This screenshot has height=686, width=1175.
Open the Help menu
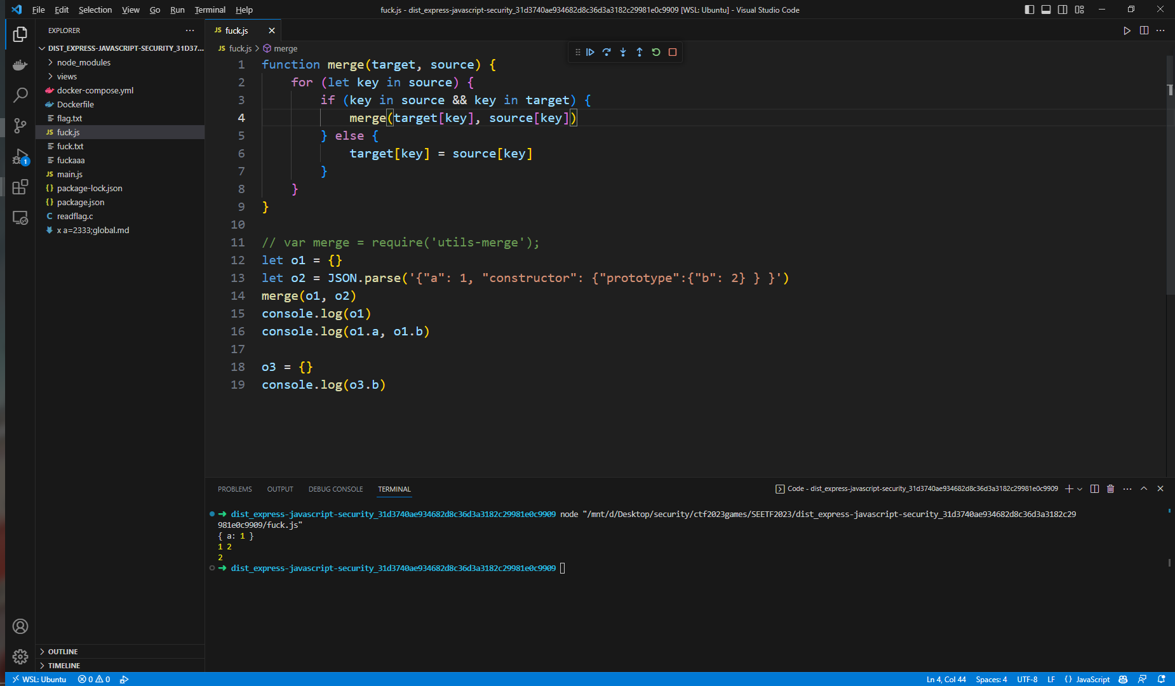pyautogui.click(x=244, y=10)
